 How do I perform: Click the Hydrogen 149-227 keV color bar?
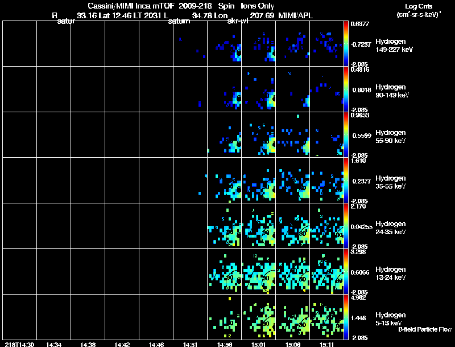(x=346, y=44)
